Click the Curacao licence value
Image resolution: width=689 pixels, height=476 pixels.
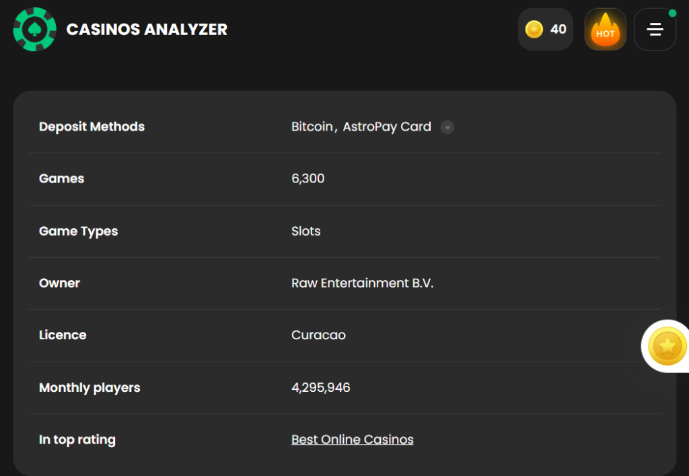tap(318, 335)
